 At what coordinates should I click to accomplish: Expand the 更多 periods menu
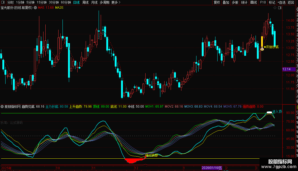116,2
